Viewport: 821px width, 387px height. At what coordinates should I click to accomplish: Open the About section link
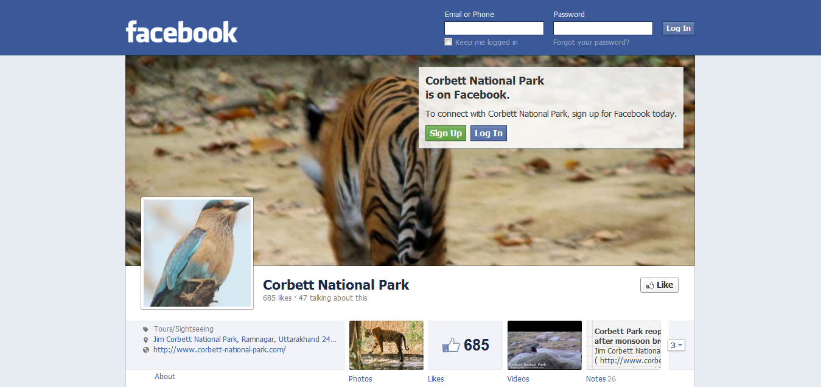pyautogui.click(x=165, y=377)
